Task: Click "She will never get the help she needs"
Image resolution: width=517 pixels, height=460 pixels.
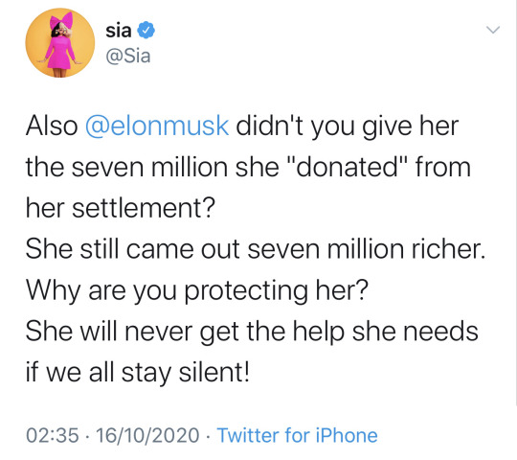Action: pyautogui.click(x=252, y=332)
